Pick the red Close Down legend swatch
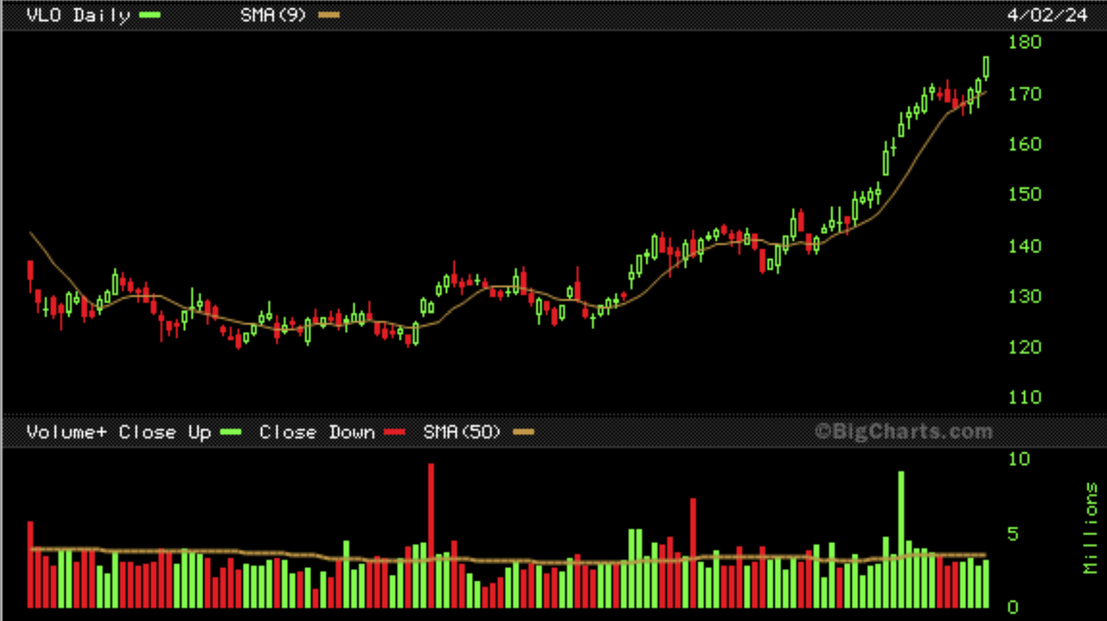1107x621 pixels. [395, 432]
